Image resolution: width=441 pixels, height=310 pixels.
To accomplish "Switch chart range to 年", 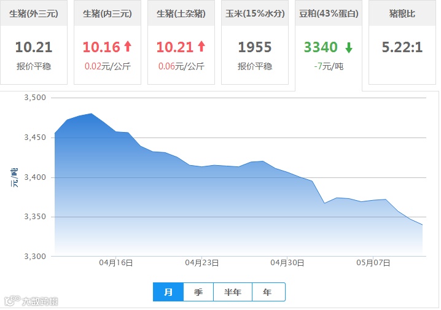I will 268,292.
